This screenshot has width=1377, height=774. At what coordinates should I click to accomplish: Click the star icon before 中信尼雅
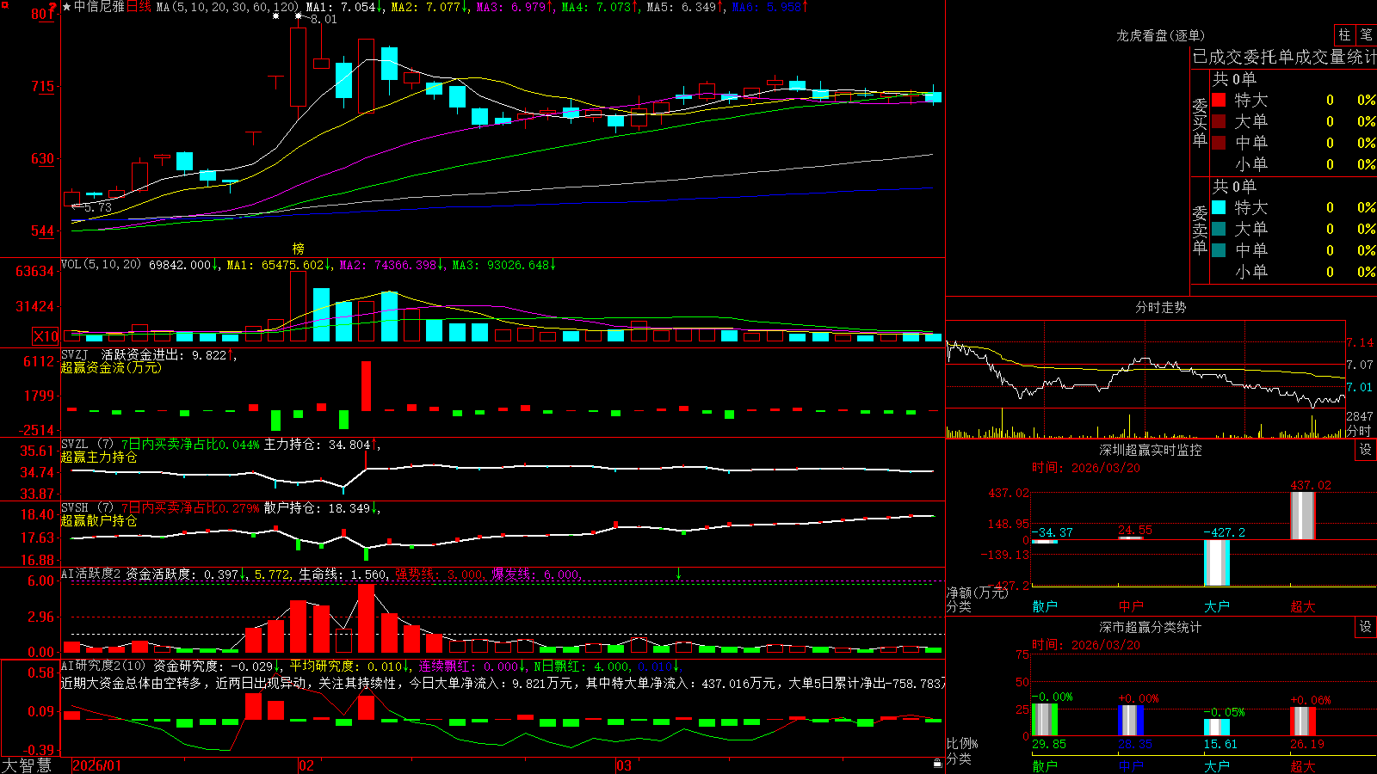66,7
